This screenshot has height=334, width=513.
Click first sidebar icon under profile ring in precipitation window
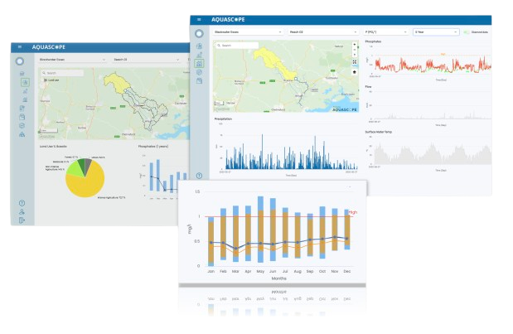pos(199,46)
